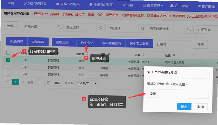
Task: Check the checkbox for order 940
Action: 8,67
